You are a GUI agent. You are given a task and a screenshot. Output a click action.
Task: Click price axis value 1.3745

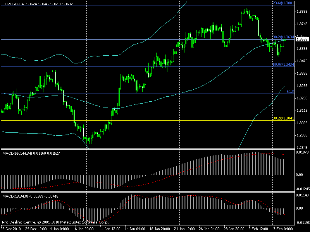coord(302,24)
